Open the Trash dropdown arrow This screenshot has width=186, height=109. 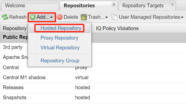(x=107, y=17)
